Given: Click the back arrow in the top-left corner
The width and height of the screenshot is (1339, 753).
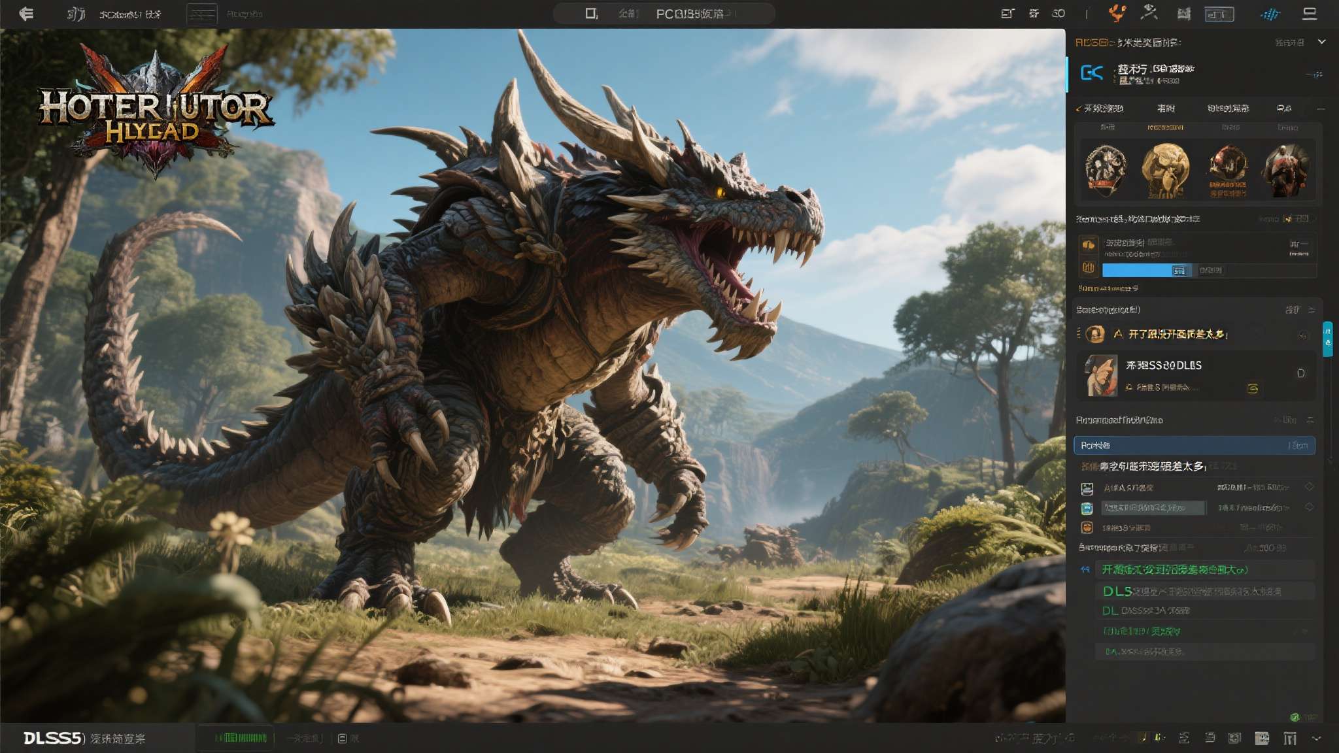Looking at the screenshot, I should (25, 14).
